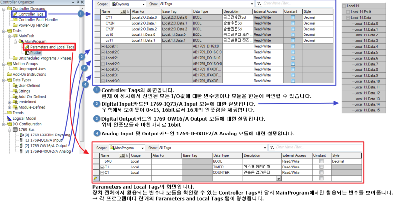Select Trends folder in organizer
The width and height of the screenshot is (395, 202).
click(18, 113)
